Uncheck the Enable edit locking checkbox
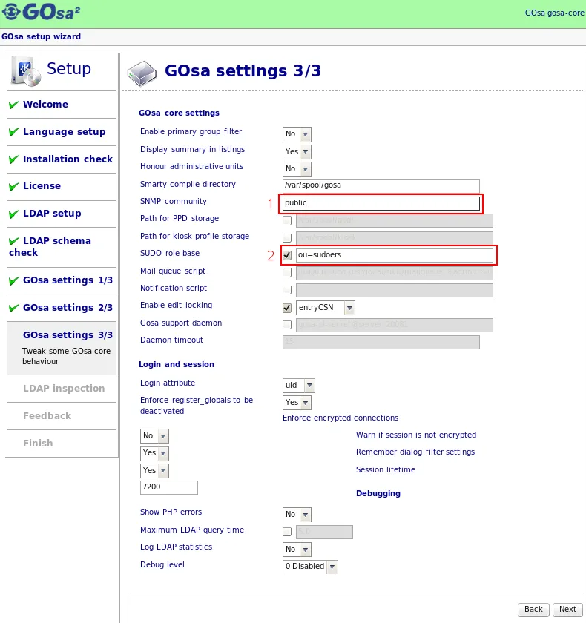Screen dimensions: 586x623 point(287,308)
